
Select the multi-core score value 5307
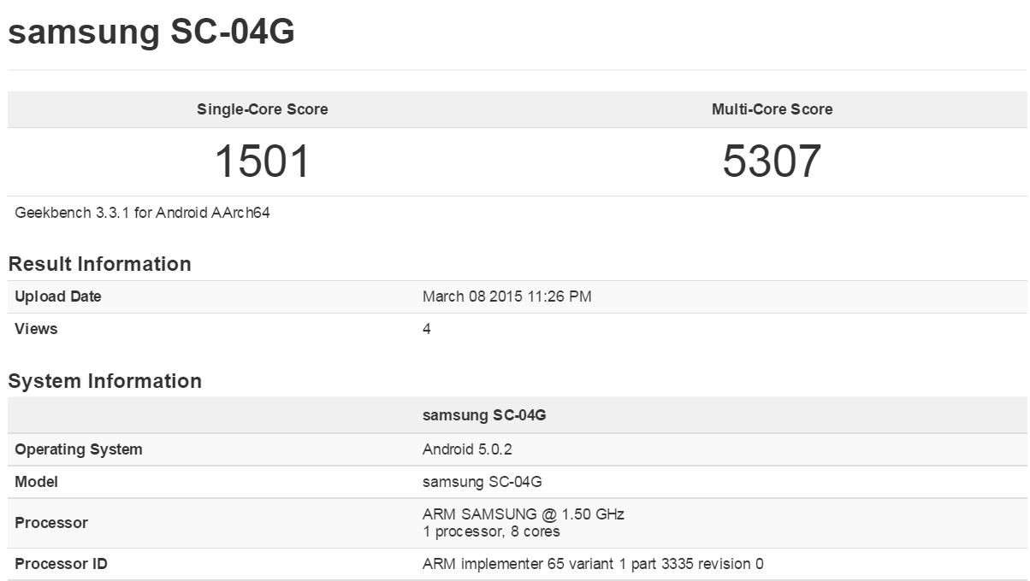772,161
